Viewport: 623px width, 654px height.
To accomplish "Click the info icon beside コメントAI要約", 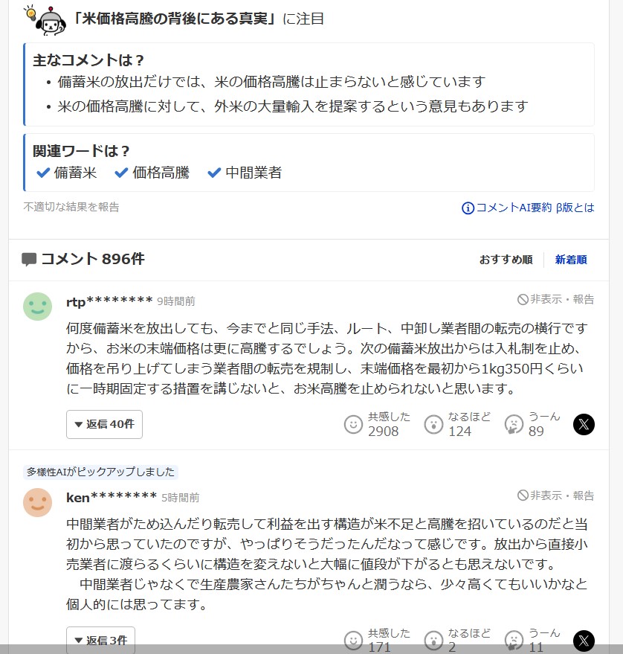I will click(468, 208).
